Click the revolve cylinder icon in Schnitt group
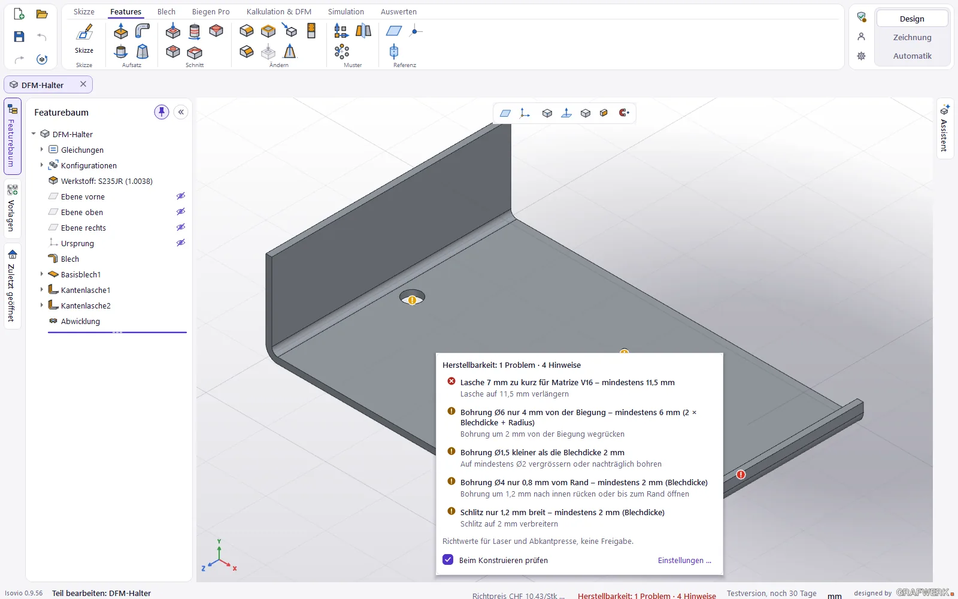The width and height of the screenshot is (958, 599). (195, 31)
